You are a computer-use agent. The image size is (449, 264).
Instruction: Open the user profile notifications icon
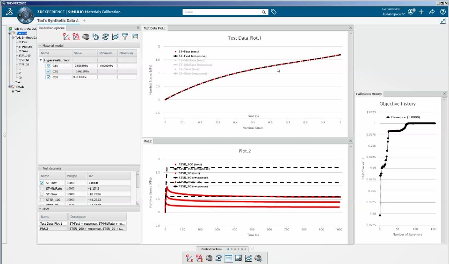tap(412, 12)
